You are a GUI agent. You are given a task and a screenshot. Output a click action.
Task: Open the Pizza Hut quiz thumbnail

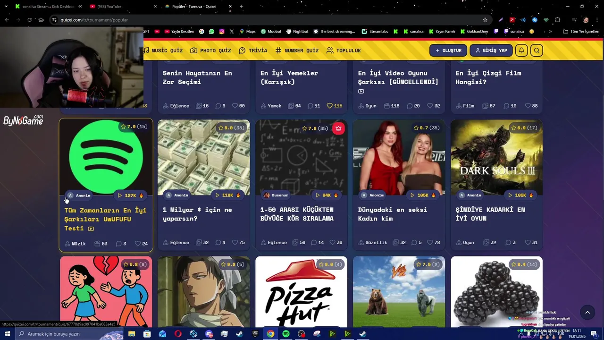[301, 292]
